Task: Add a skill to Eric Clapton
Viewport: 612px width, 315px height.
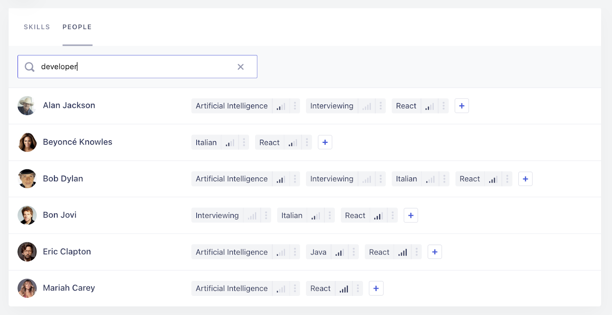Action: click(435, 252)
